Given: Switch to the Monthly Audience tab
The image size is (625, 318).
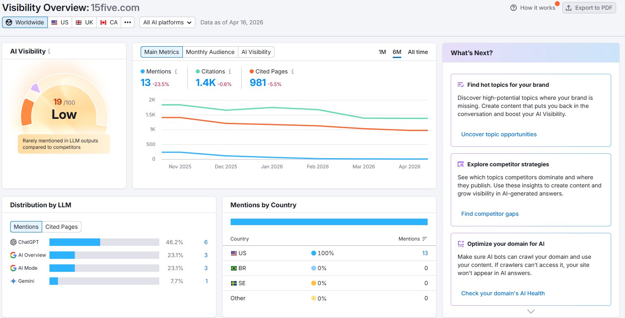Looking at the screenshot, I should coord(210,52).
